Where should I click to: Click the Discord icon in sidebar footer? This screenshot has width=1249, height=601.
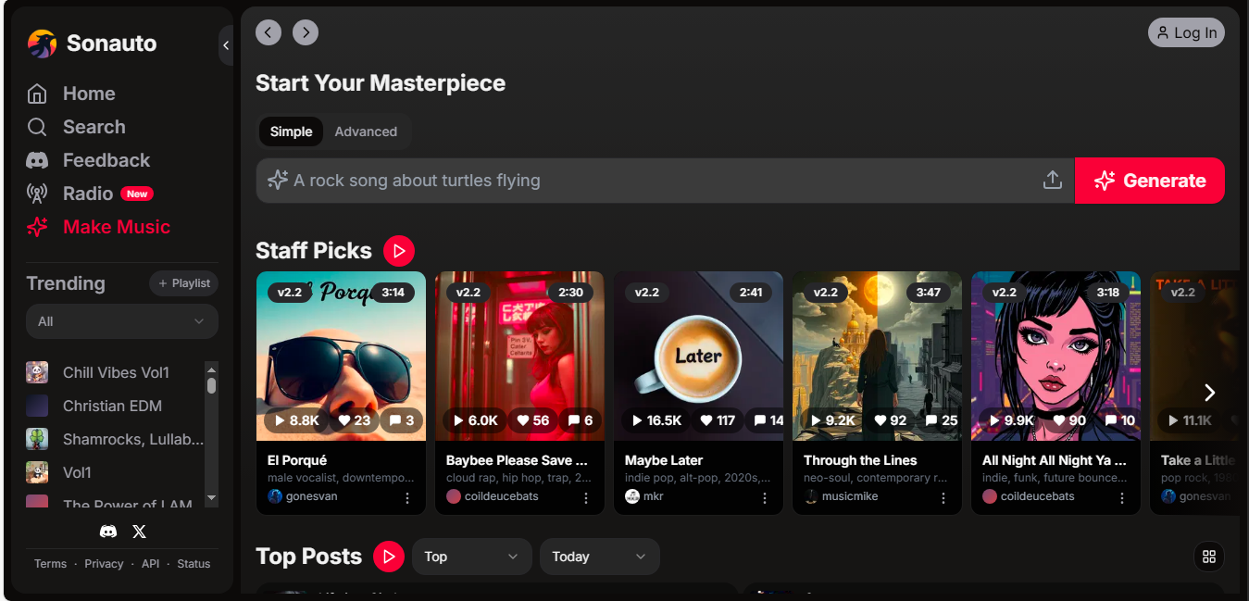coord(108,532)
